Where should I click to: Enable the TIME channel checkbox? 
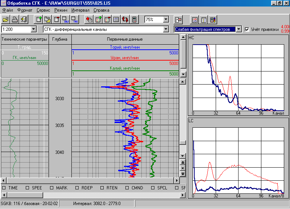pyautogui.click(x=4, y=188)
